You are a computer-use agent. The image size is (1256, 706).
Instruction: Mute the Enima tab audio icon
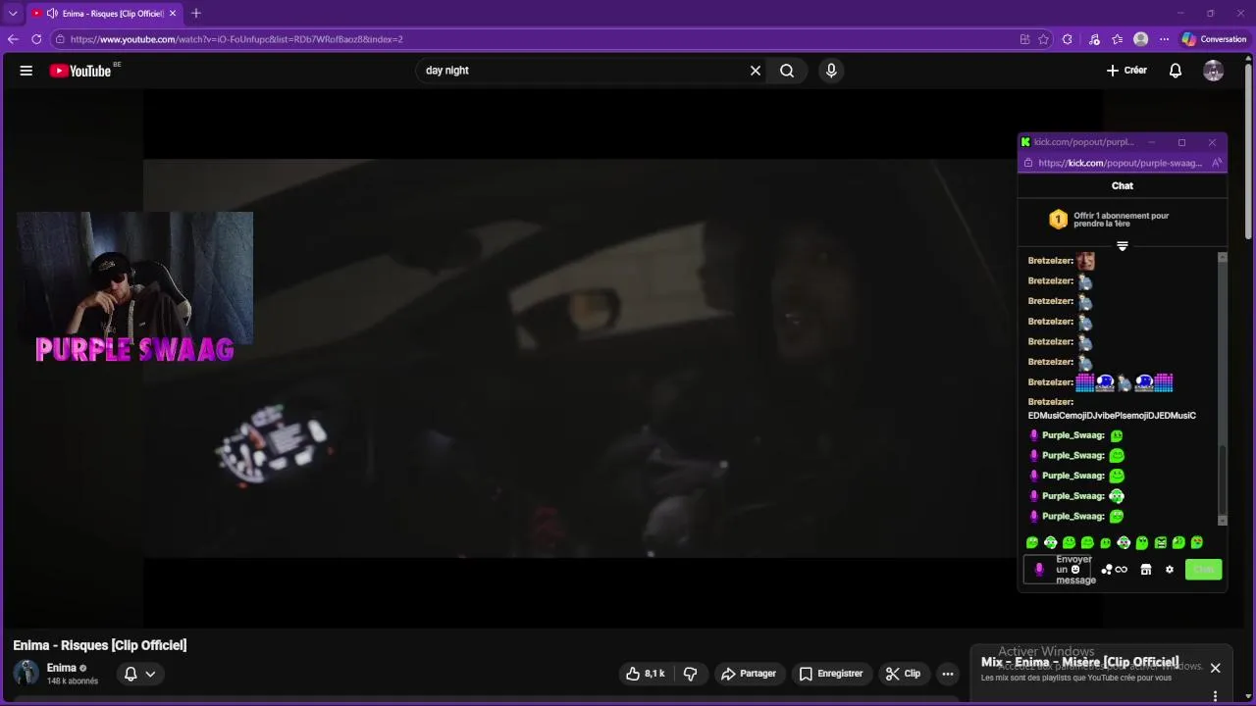tap(52, 14)
